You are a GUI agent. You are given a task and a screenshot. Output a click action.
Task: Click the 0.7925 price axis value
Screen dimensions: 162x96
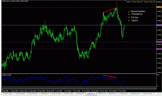159,16
